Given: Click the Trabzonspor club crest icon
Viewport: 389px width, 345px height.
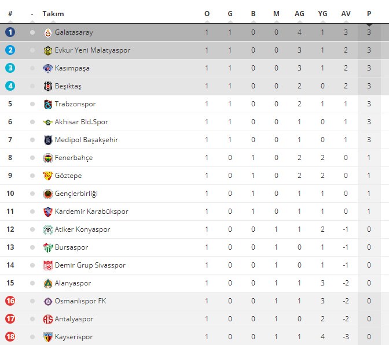Looking at the screenshot, I should pyautogui.click(x=48, y=104).
